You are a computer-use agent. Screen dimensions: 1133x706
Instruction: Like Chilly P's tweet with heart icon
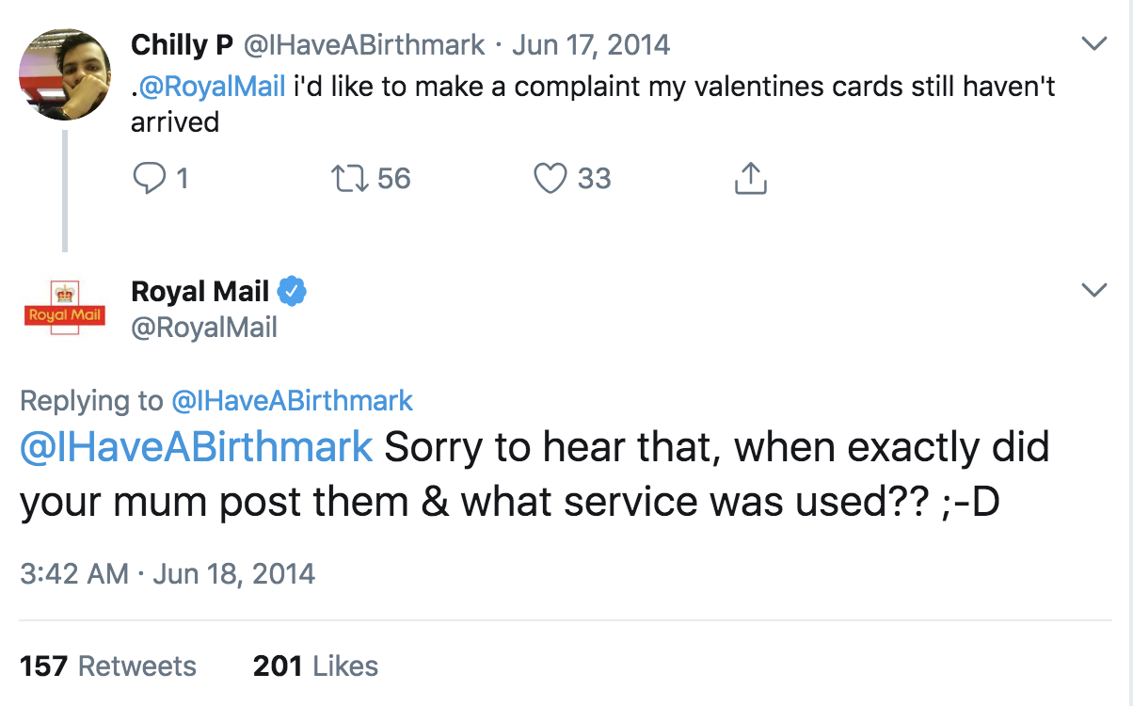pyautogui.click(x=551, y=178)
